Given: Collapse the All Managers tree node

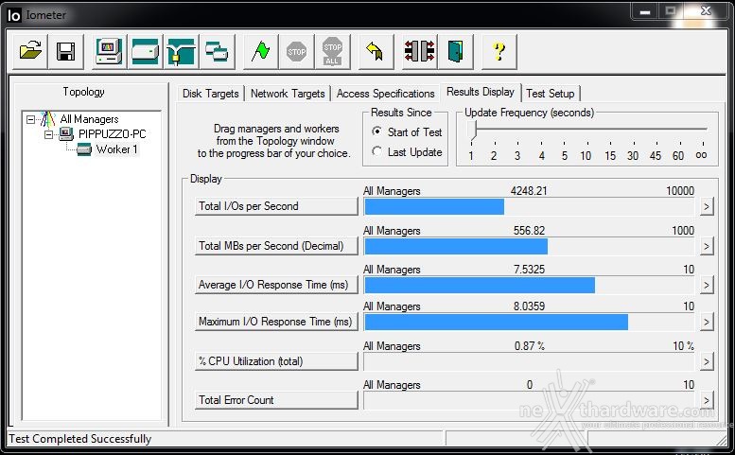Looking at the screenshot, I should click(x=30, y=119).
